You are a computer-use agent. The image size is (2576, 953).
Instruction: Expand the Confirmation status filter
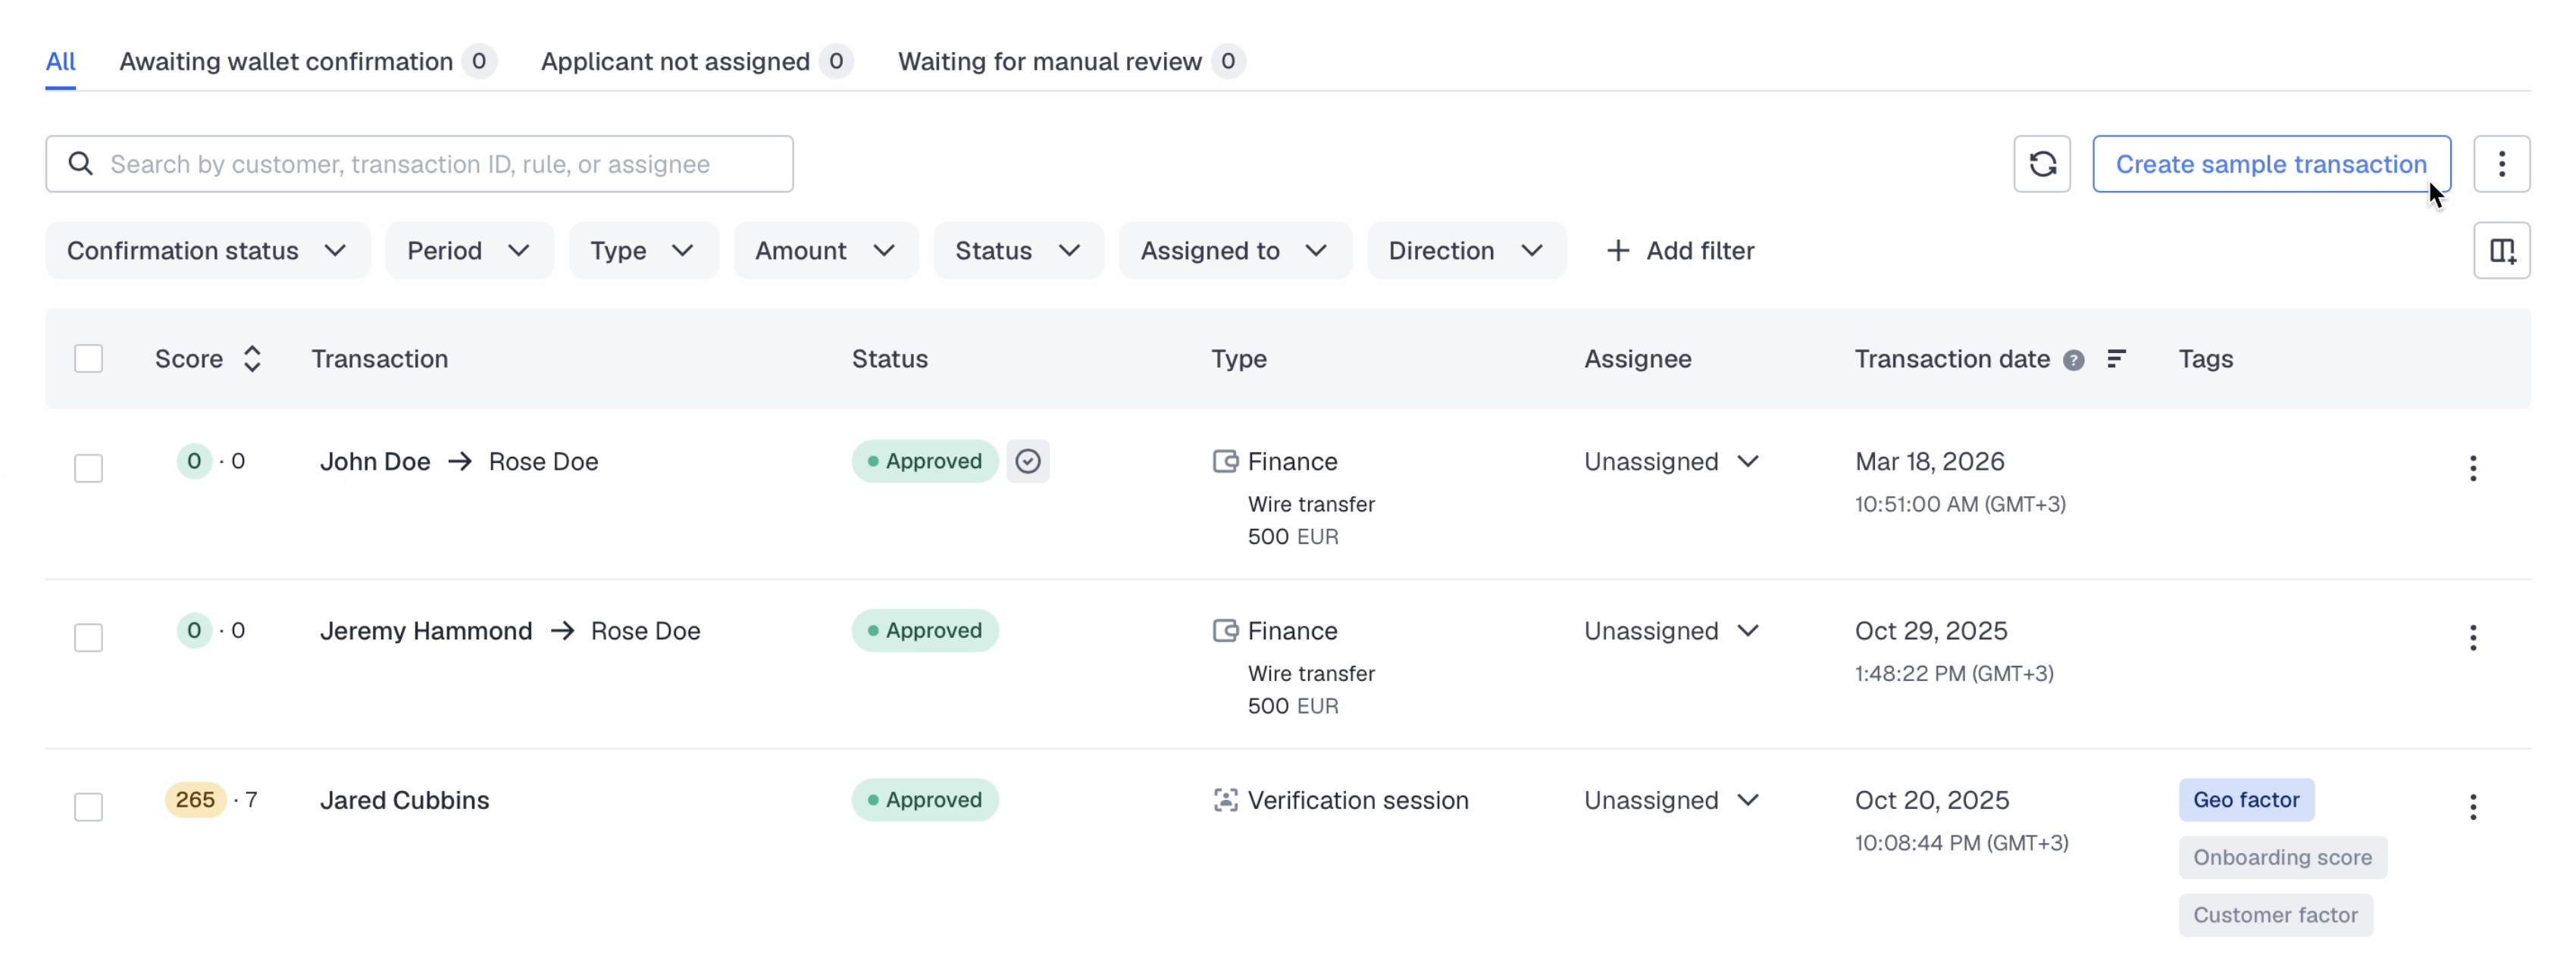coord(207,251)
